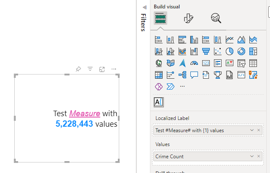Viewport: 270px width, 173px height.
Task: Choose the Power Automate visual
Action: point(171,87)
